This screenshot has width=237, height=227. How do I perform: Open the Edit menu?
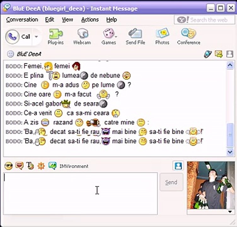pyautogui.click(x=49, y=20)
